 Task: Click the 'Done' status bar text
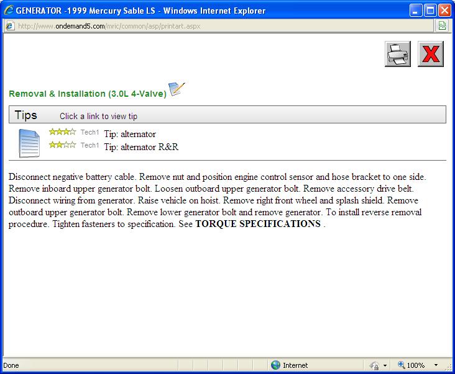point(11,365)
